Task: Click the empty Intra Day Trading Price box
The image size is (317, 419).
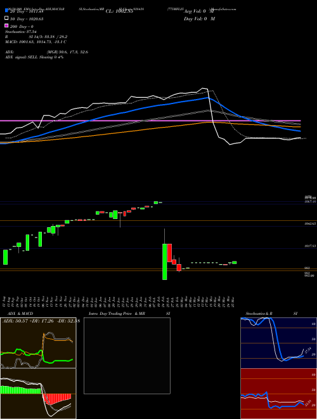Action: (x=127, y=356)
